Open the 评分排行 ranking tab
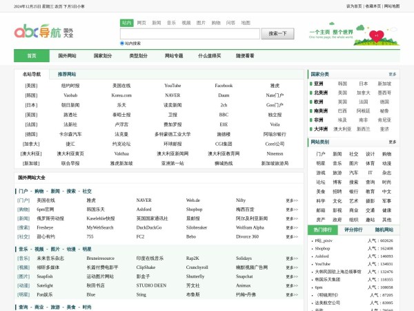 point(353,229)
